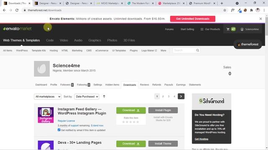Click the Instagram Gallery plugin thumbnail
Image resolution: width=268 pixels, height=150 pixels.
coord(46,115)
